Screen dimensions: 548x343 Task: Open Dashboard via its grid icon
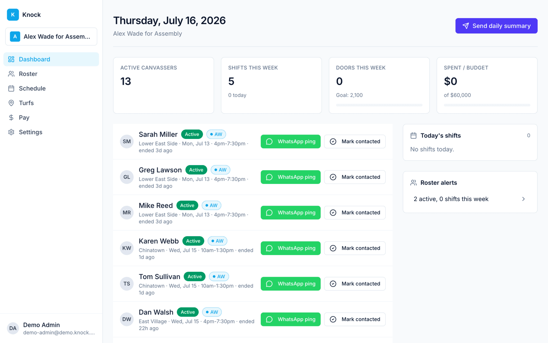[11, 59]
